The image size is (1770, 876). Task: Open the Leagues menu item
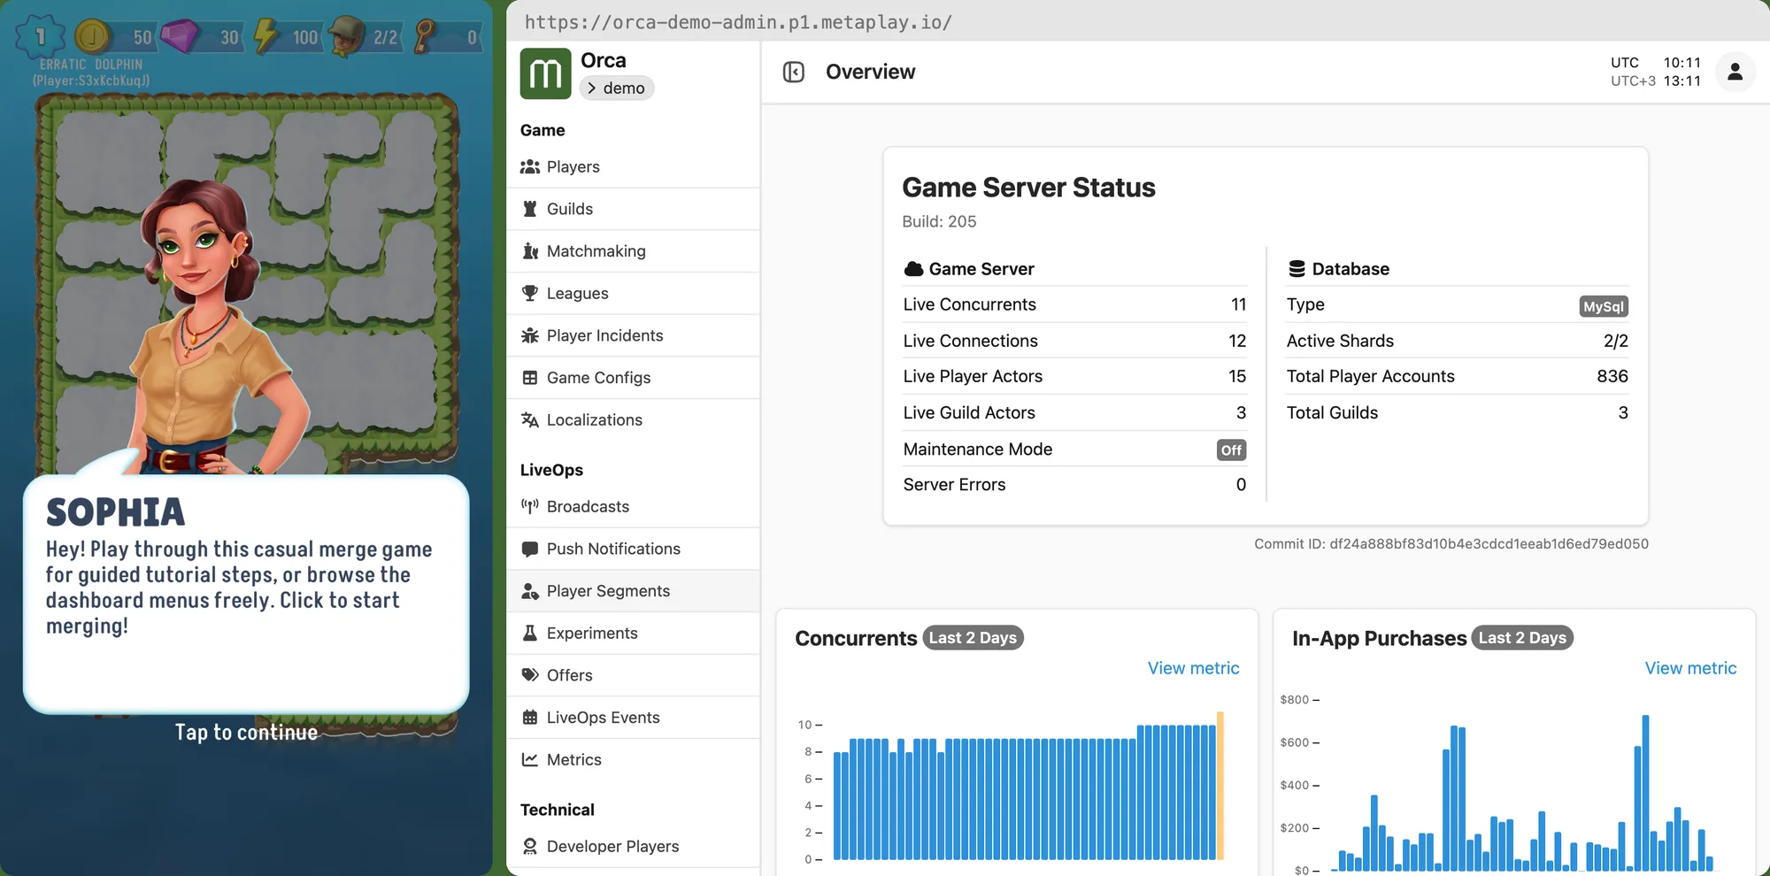pyautogui.click(x=633, y=293)
